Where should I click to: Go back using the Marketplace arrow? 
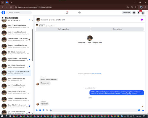(3, 18)
